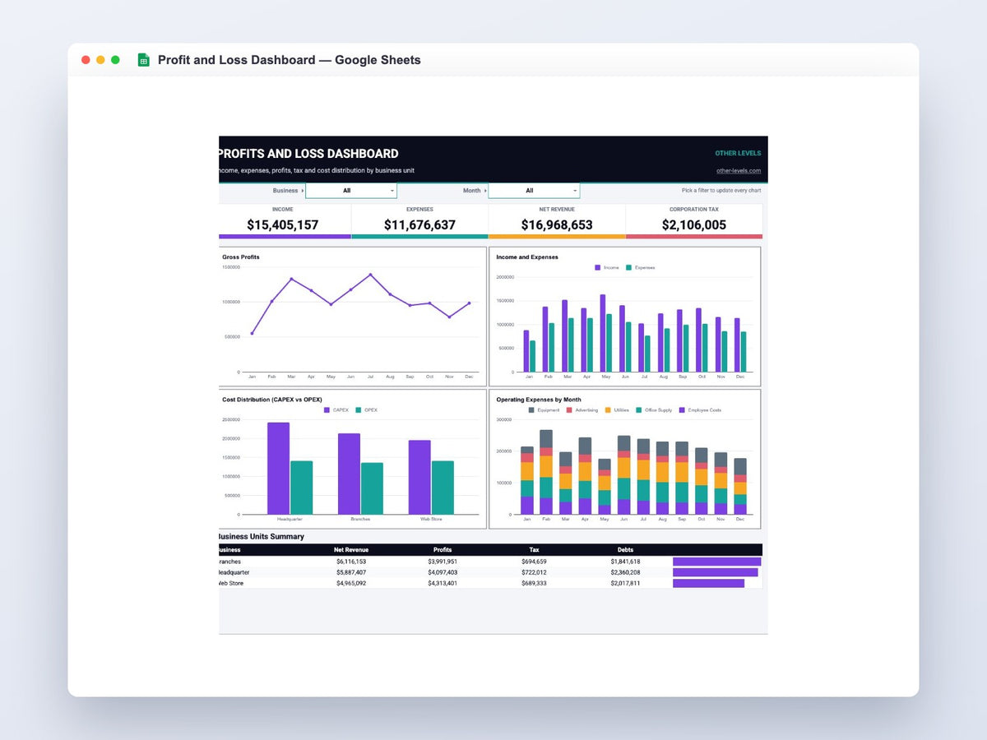The image size is (987, 740).
Task: Open the Business filter dropdown
Action: point(351,191)
